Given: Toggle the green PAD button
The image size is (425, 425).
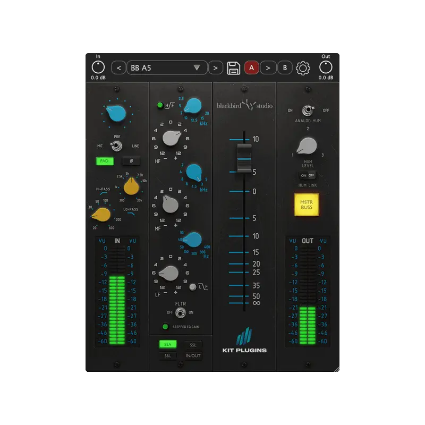Looking at the screenshot, I should (x=105, y=161).
